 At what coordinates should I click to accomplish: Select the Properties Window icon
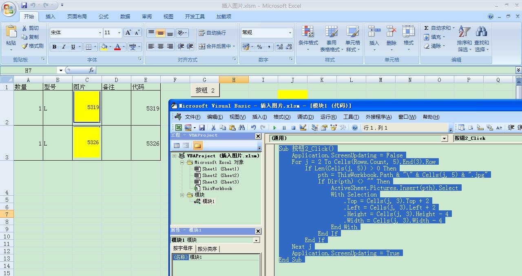324,127
